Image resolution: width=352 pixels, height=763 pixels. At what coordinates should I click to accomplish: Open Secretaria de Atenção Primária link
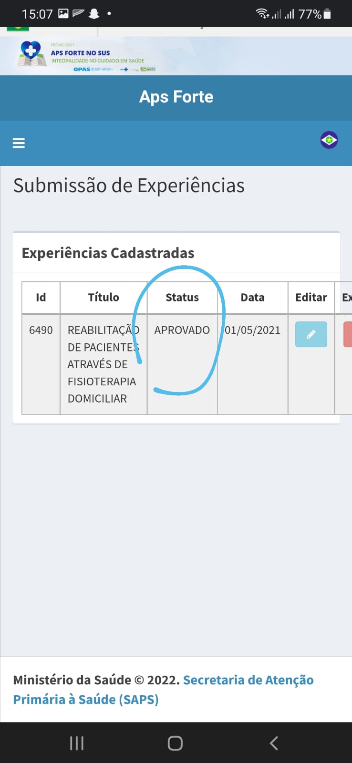pyautogui.click(x=163, y=690)
